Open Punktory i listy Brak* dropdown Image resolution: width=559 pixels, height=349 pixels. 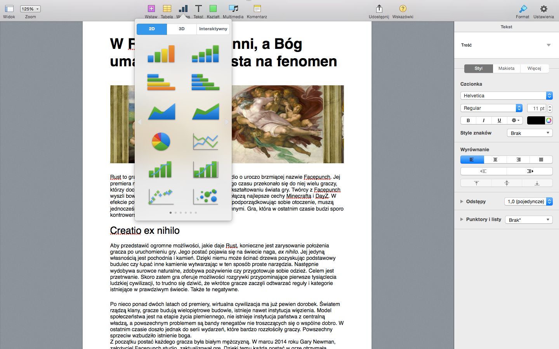pos(528,220)
